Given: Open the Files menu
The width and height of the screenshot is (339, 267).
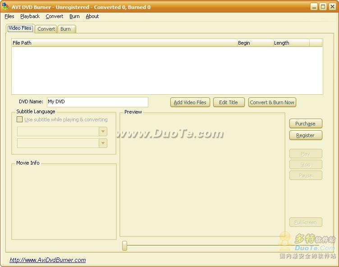Looking at the screenshot, I should [x=9, y=16].
